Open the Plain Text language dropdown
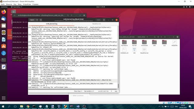 click(x=78, y=91)
